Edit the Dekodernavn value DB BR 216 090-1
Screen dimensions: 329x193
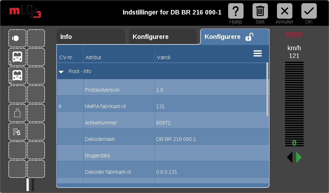176,139
